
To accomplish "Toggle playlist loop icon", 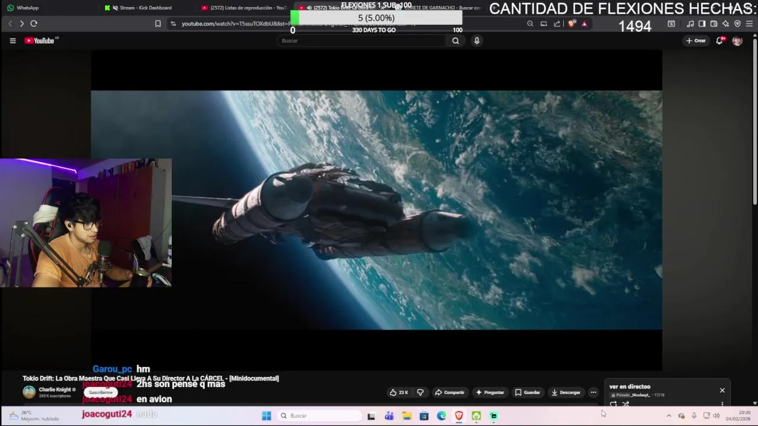I will (x=613, y=404).
